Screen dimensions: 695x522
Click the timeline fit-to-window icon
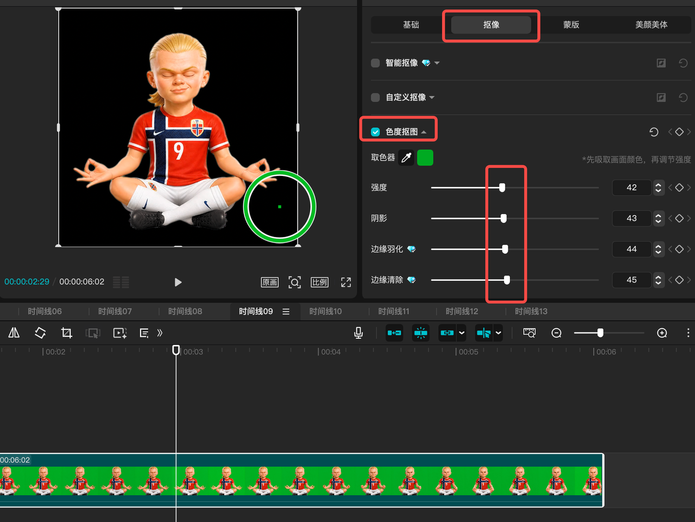tap(529, 333)
